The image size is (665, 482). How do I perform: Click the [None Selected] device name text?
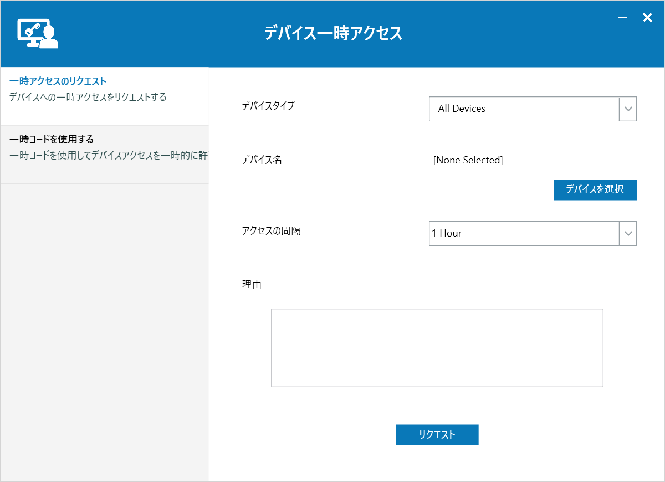point(468,161)
